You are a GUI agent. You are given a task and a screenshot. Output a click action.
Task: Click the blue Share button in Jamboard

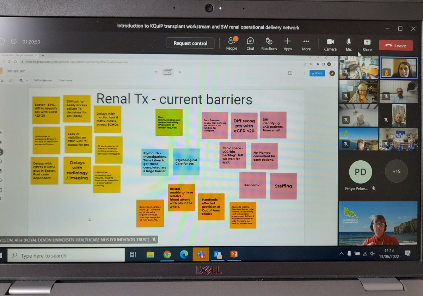[x=317, y=72]
